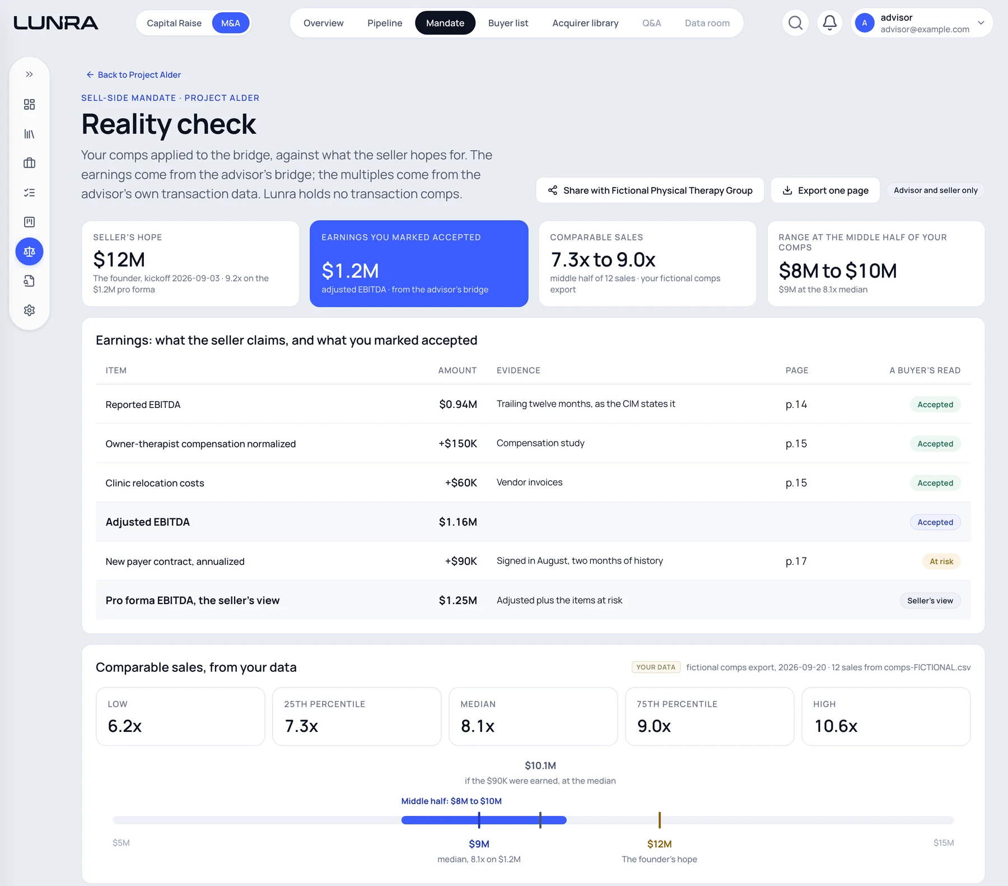The width and height of the screenshot is (1008, 886).
Task: Open the Data room tab
Action: (707, 23)
